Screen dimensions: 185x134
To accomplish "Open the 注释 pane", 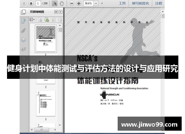I will click(159, 3).
